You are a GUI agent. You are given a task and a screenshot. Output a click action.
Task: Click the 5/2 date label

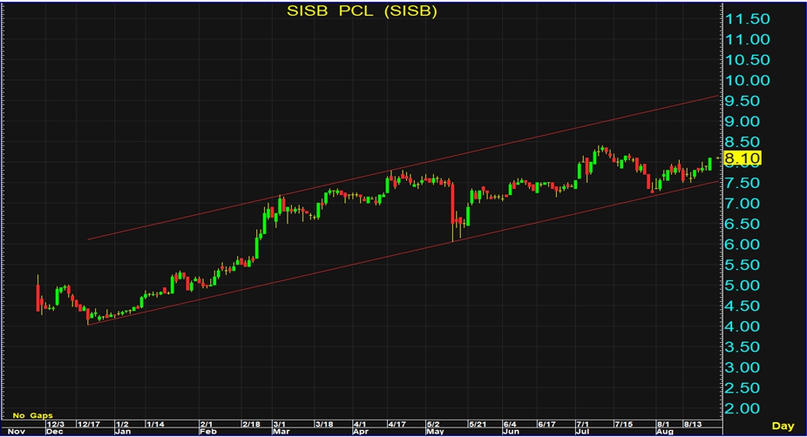pos(433,424)
